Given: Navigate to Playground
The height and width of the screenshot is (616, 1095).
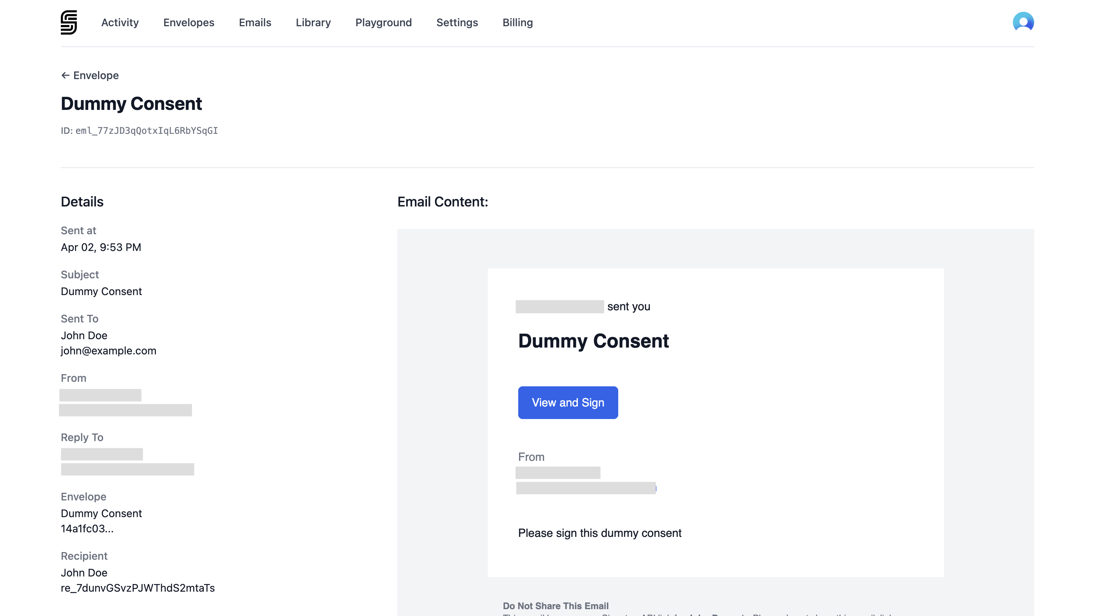Looking at the screenshot, I should click(383, 22).
